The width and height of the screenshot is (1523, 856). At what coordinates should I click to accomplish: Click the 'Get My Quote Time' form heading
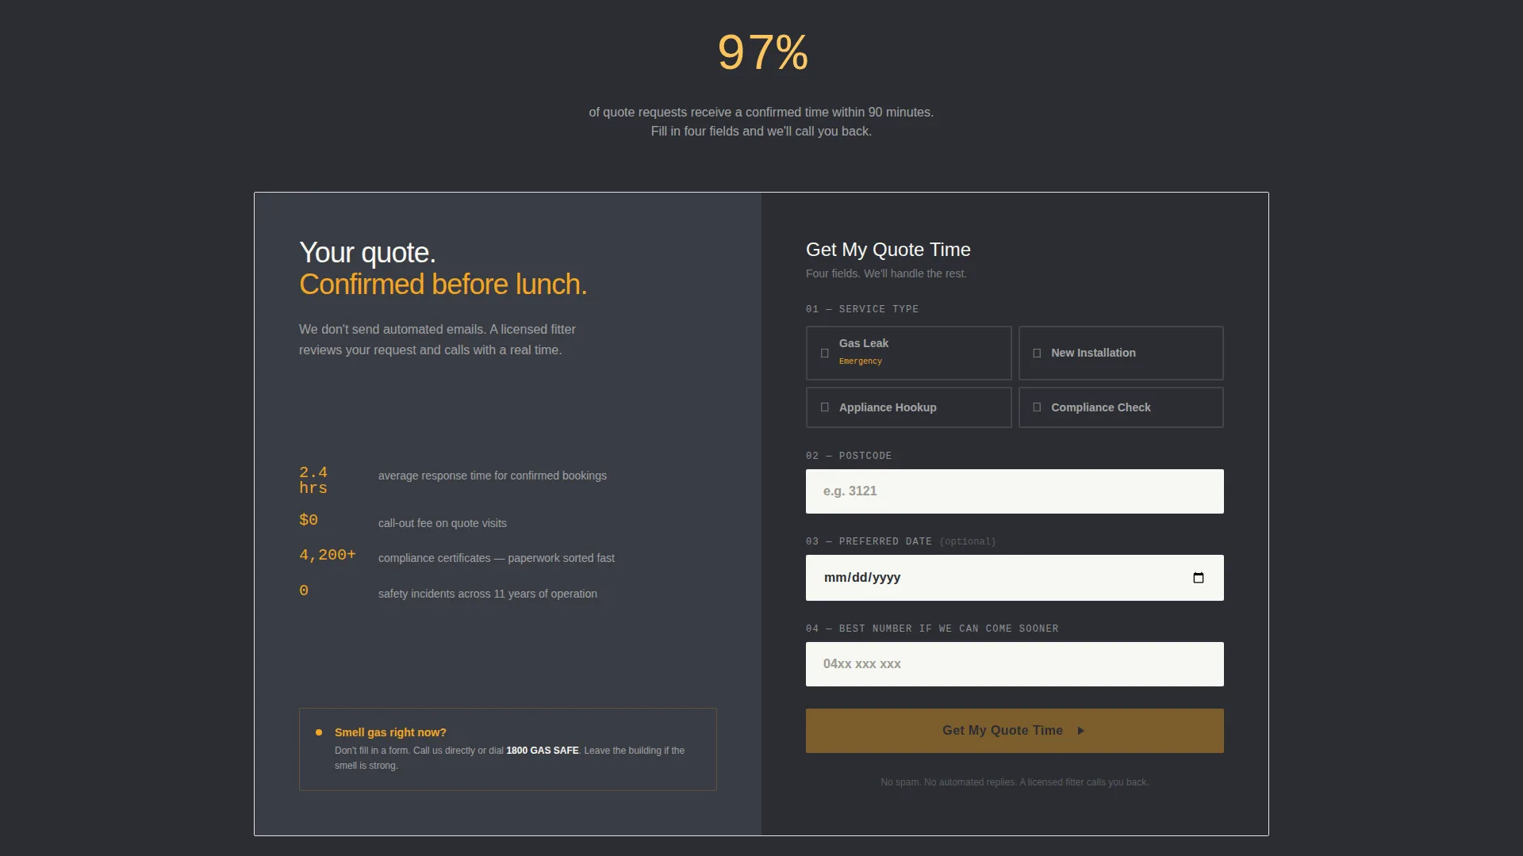888,250
